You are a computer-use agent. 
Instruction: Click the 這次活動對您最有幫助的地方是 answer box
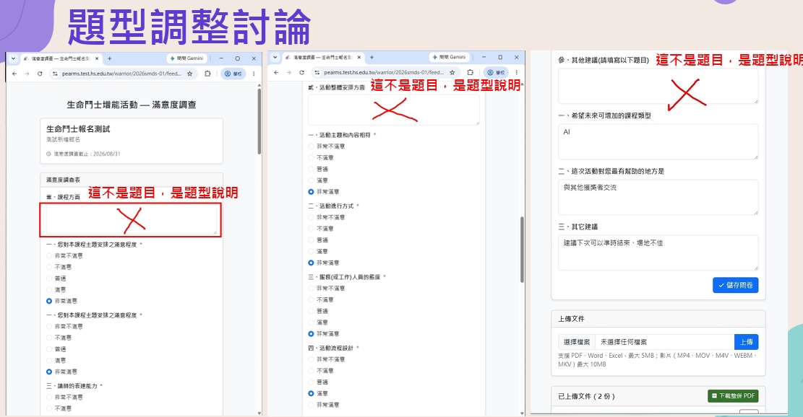pos(658,197)
